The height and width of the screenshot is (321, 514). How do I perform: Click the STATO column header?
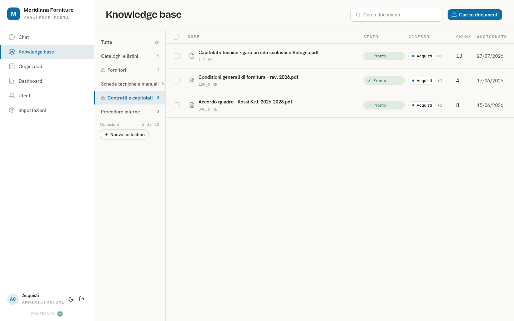pyautogui.click(x=371, y=37)
